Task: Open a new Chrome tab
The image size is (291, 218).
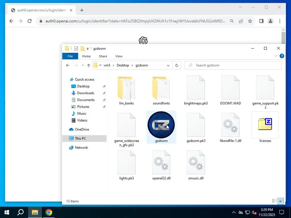Action: [82, 10]
